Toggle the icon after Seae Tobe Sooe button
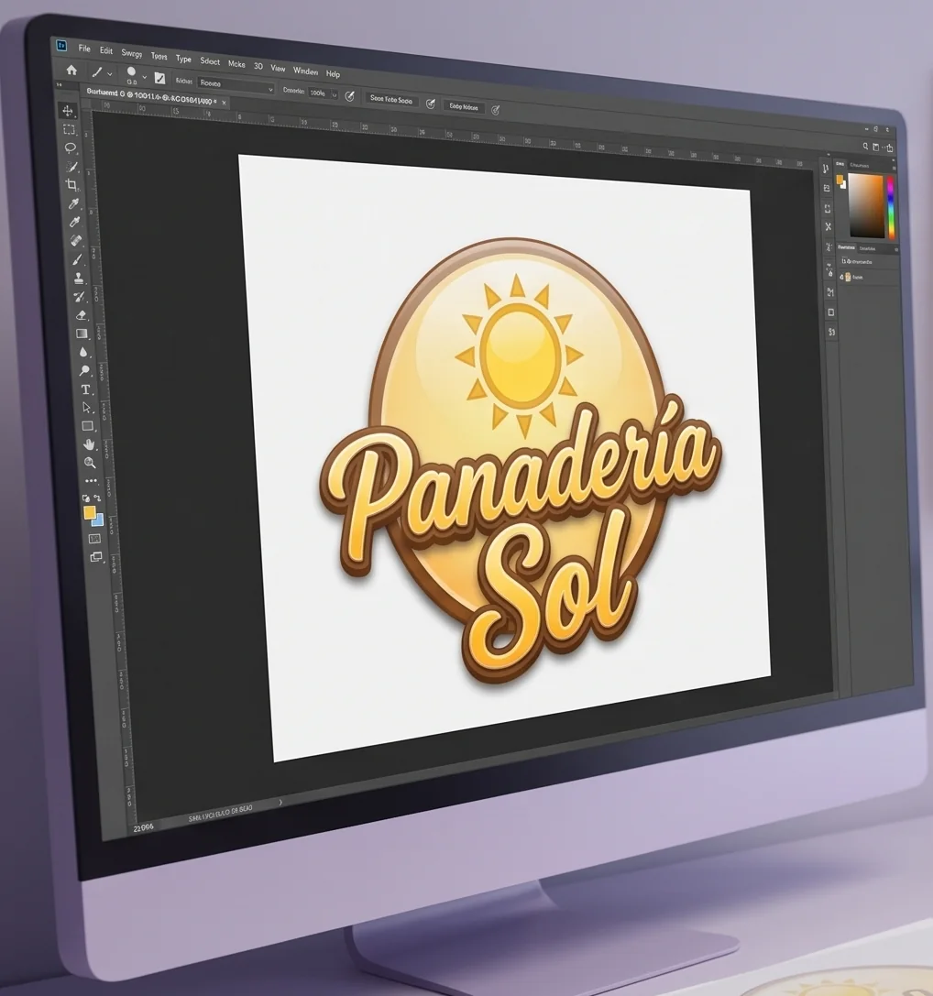Viewport: 933px width, 996px height. point(430,104)
